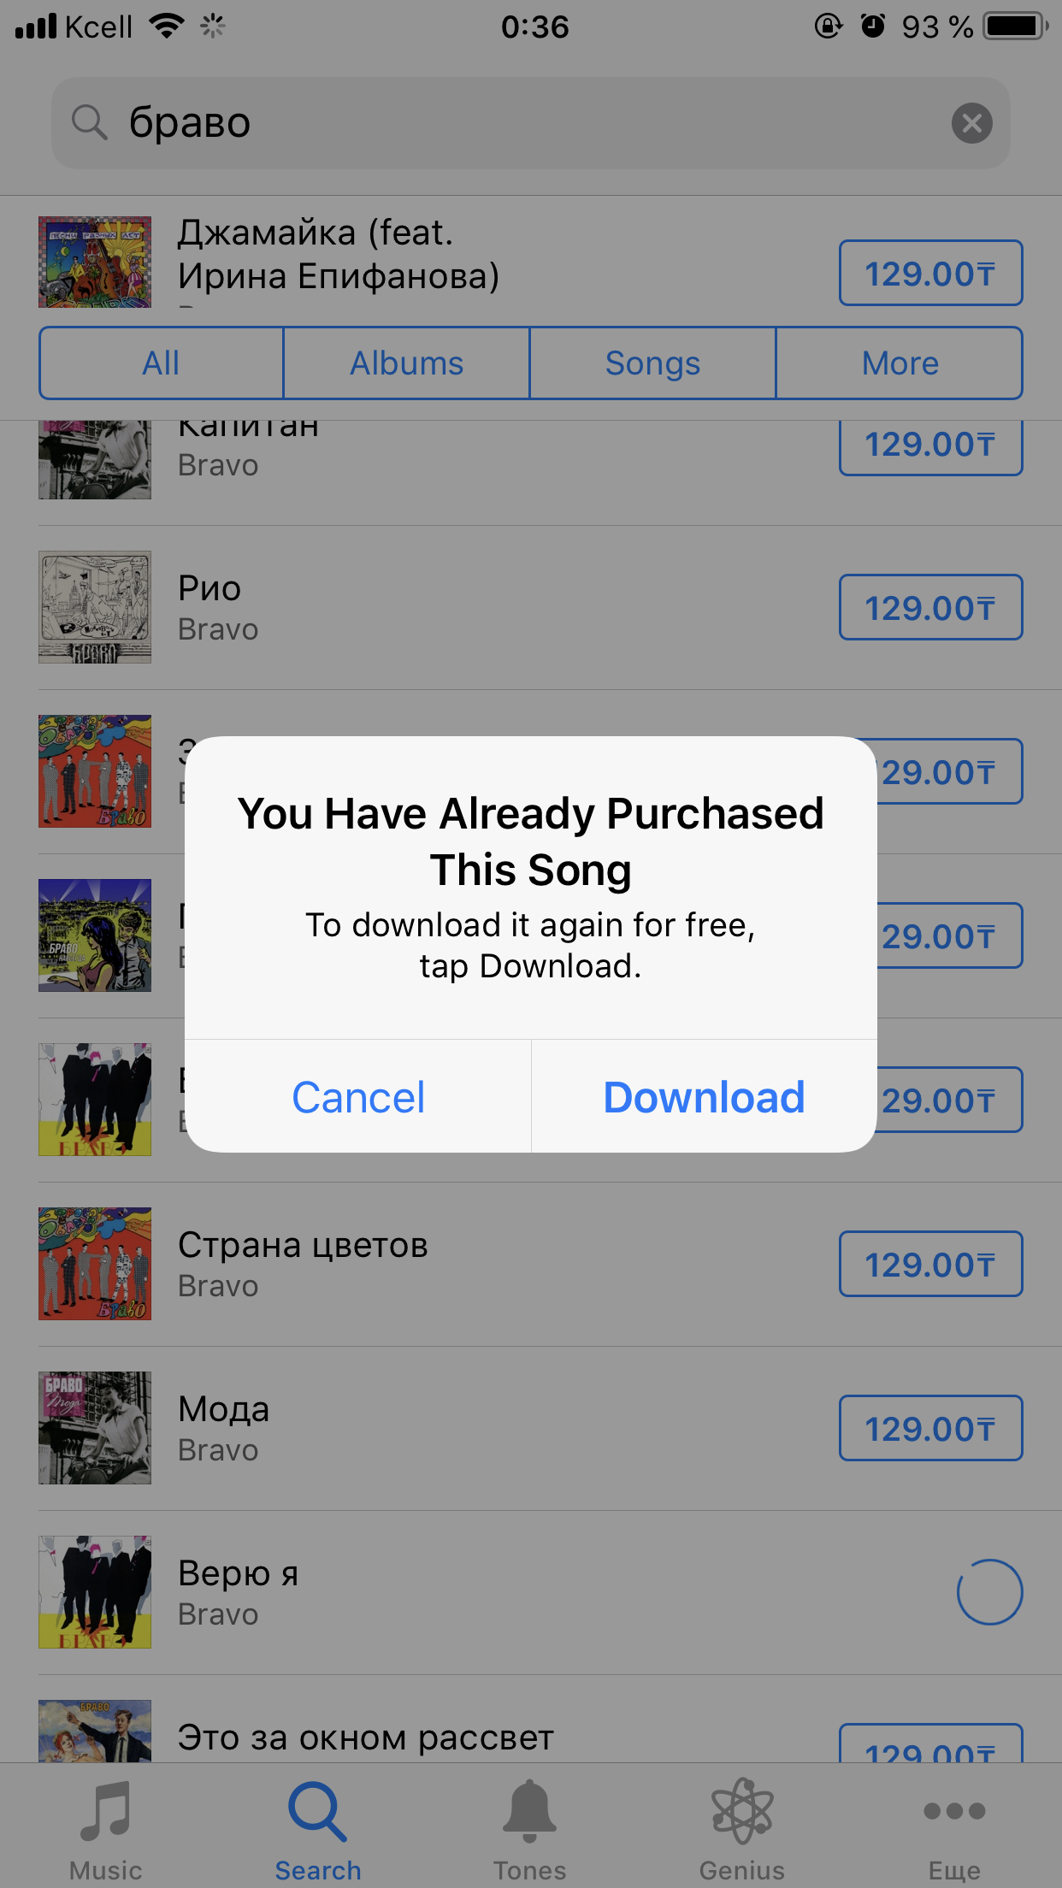
Task: Tap the Еще three-dots icon
Action: pyautogui.click(x=954, y=1811)
